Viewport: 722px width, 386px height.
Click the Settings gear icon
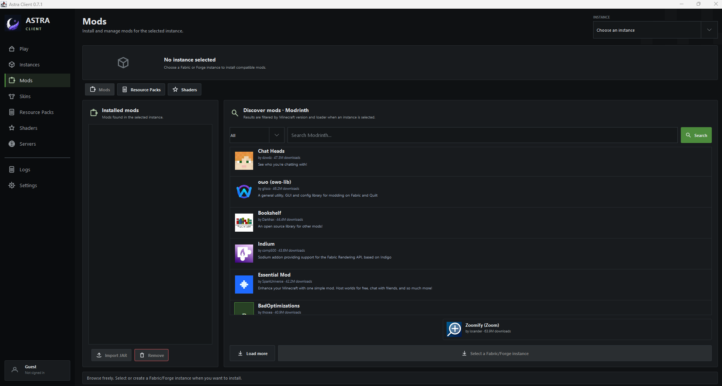(12, 185)
